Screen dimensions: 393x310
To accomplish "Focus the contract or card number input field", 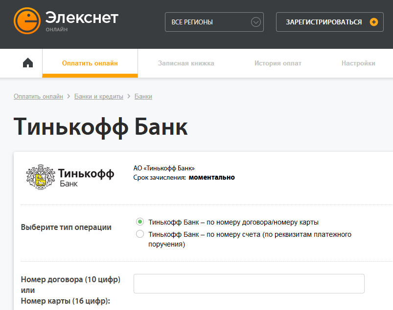I will pos(249,284).
